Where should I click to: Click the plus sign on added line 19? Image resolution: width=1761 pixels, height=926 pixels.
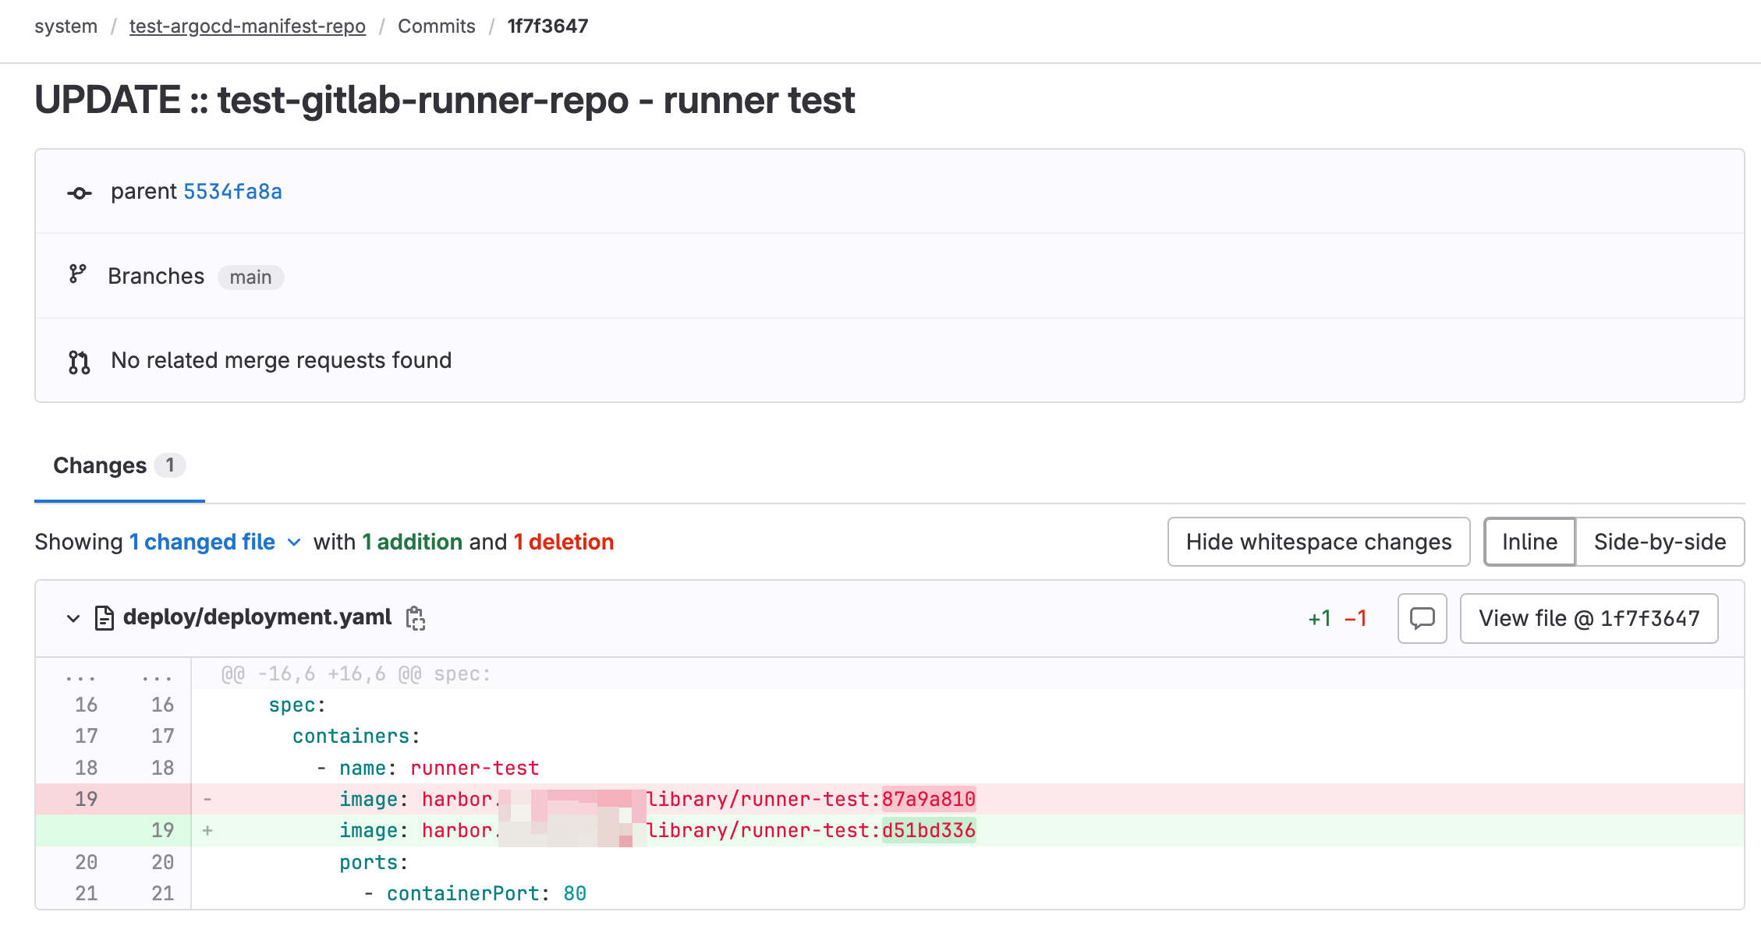207,831
